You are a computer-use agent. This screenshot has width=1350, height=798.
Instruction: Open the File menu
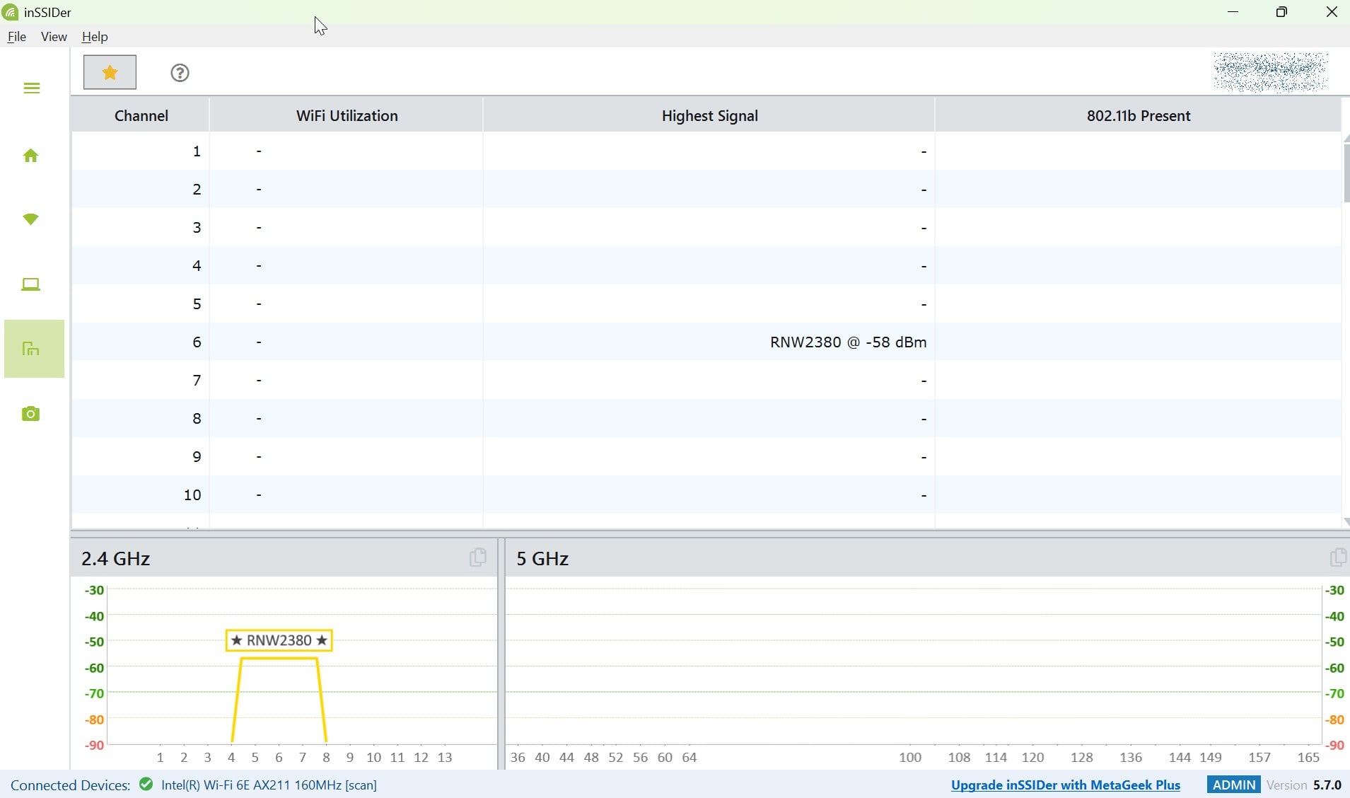(16, 37)
